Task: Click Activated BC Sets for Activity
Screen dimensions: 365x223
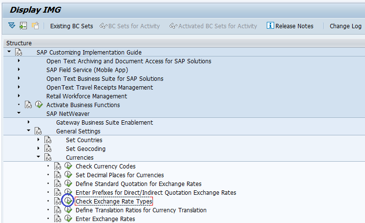Action: pos(213,26)
